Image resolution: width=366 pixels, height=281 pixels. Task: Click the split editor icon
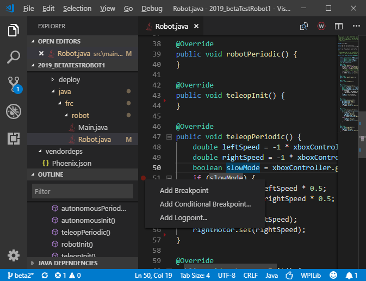tap(339, 26)
